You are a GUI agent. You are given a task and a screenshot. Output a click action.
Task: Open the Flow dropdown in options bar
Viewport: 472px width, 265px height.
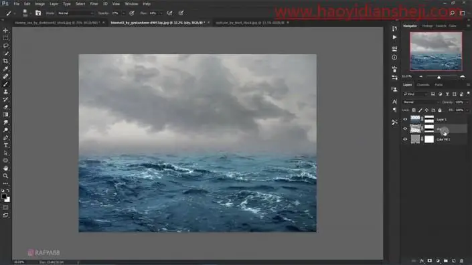[x=161, y=13]
